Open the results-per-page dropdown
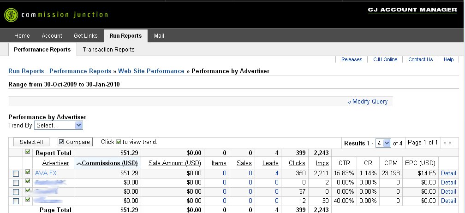The width and height of the screenshot is (465, 213). point(383,143)
